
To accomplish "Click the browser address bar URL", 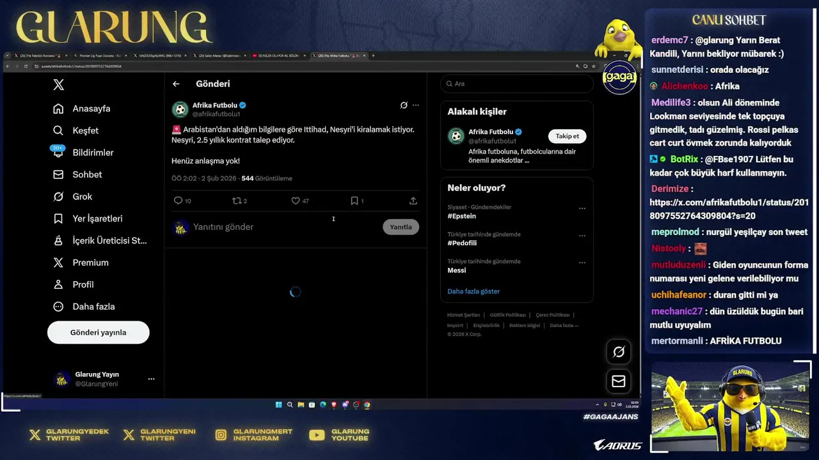I will (x=81, y=66).
